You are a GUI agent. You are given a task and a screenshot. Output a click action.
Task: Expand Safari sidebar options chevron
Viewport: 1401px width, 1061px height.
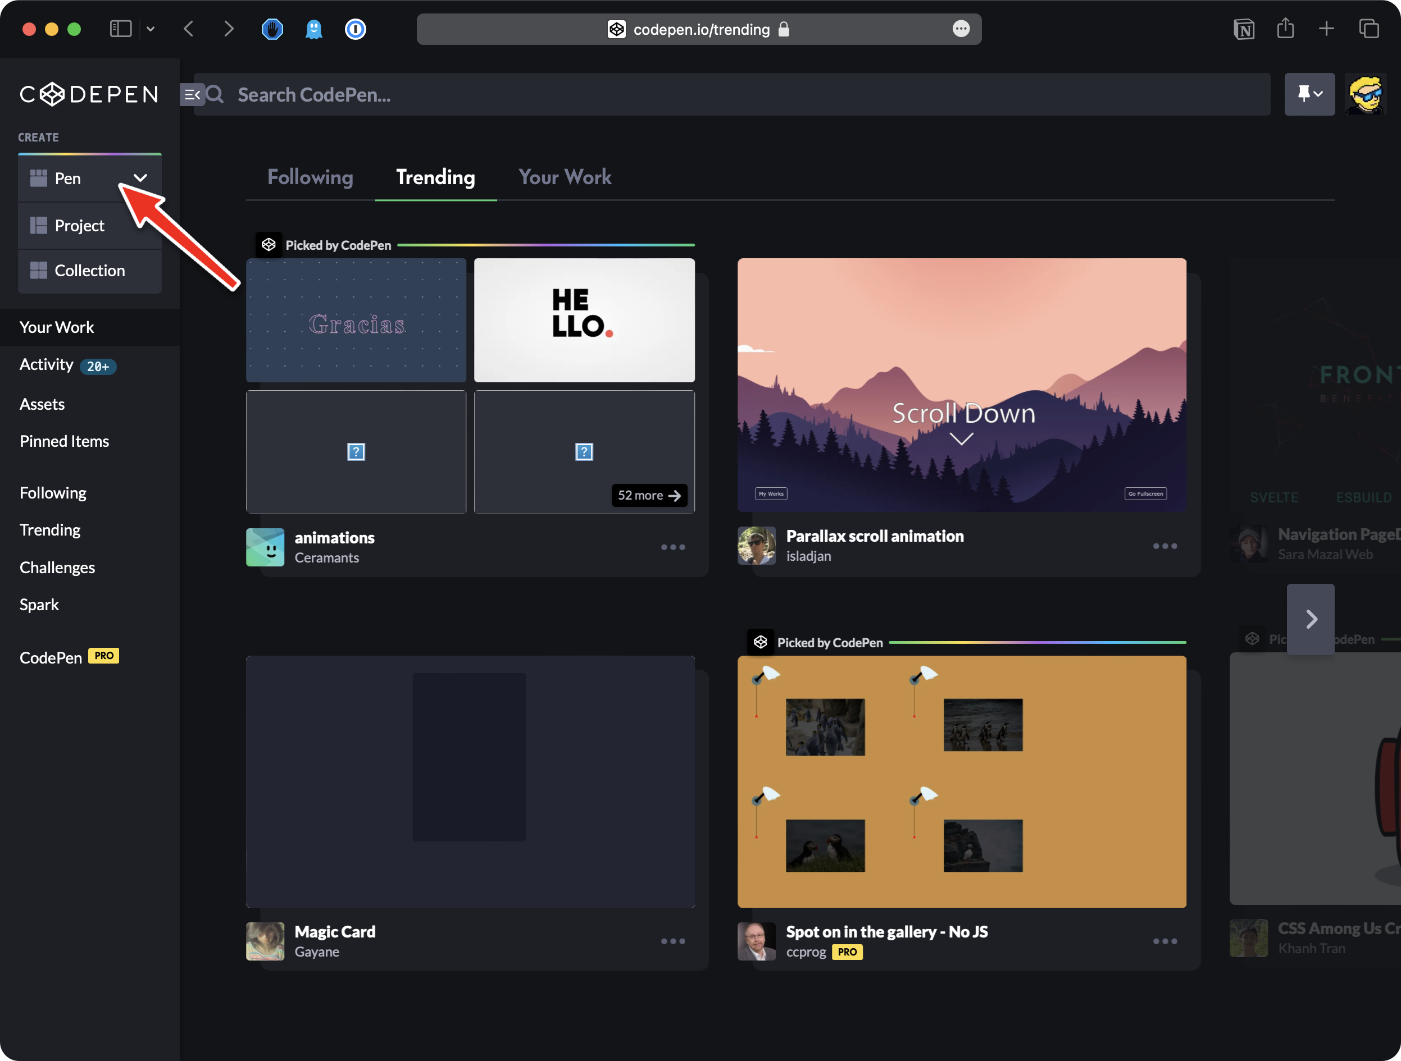[151, 29]
